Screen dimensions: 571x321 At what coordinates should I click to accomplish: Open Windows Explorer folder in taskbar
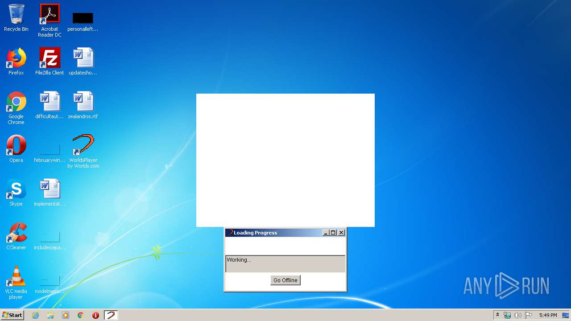pyautogui.click(x=50, y=315)
